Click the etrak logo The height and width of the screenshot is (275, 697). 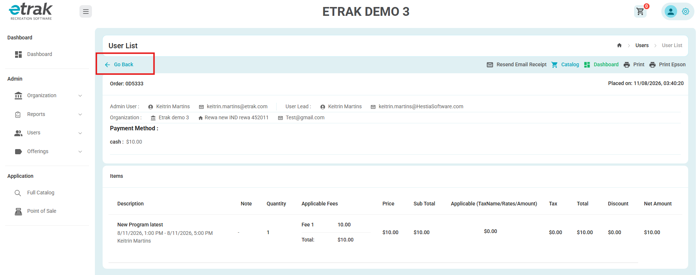31,11
